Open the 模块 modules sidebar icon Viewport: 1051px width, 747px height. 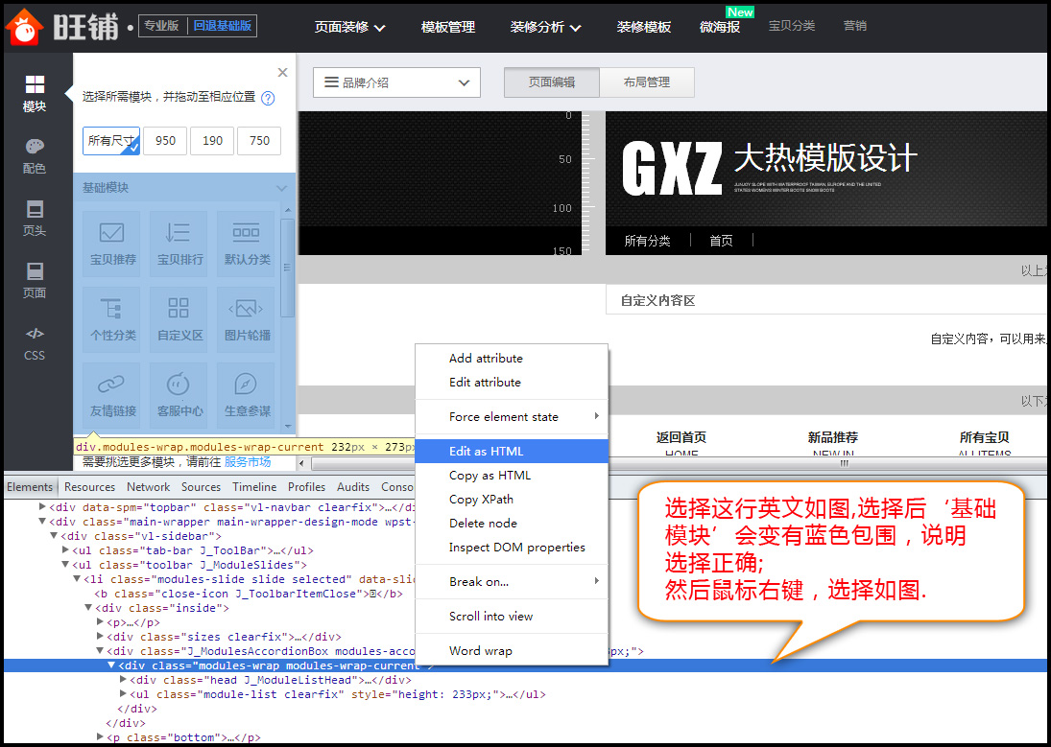point(35,93)
